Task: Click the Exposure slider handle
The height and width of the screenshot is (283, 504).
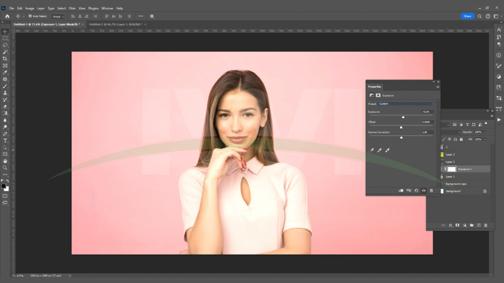Action: [403, 117]
